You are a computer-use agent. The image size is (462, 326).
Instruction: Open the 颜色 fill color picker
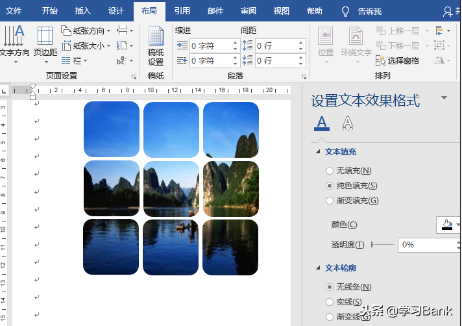[448, 225]
